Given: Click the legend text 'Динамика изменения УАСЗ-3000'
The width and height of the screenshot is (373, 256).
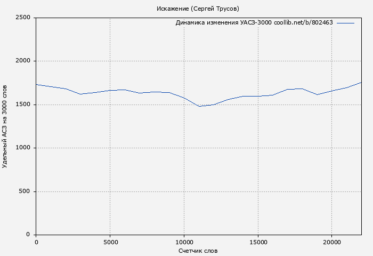Looking at the screenshot, I should point(223,23).
